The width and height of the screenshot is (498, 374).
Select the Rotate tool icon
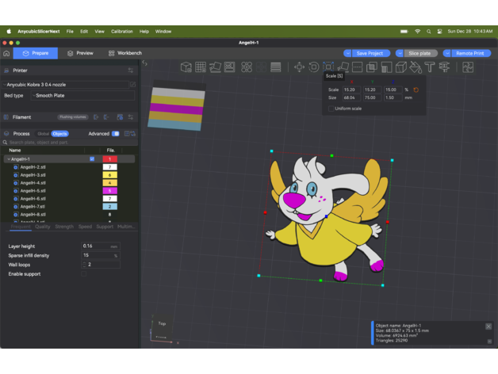(x=314, y=67)
